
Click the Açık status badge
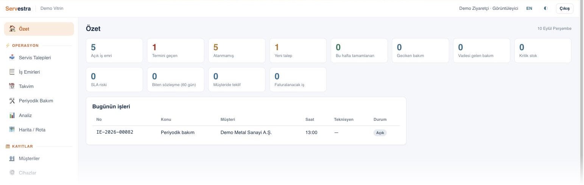(x=380, y=133)
